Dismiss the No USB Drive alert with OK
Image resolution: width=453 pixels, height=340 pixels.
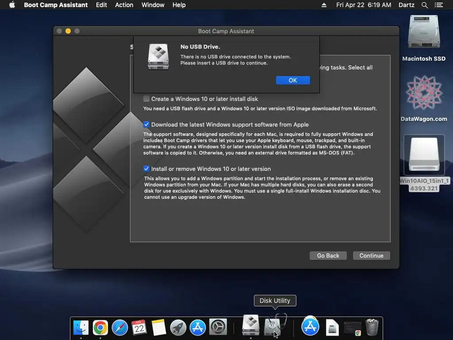coord(293,81)
